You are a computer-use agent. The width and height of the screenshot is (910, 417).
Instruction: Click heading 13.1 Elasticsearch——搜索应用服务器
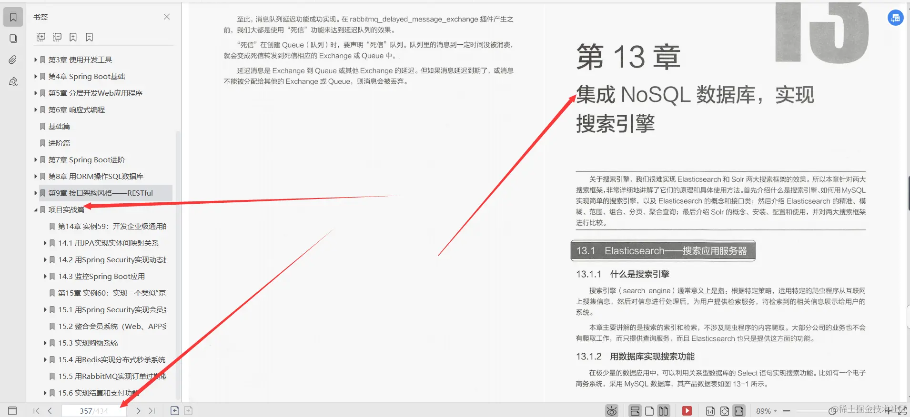coord(663,251)
